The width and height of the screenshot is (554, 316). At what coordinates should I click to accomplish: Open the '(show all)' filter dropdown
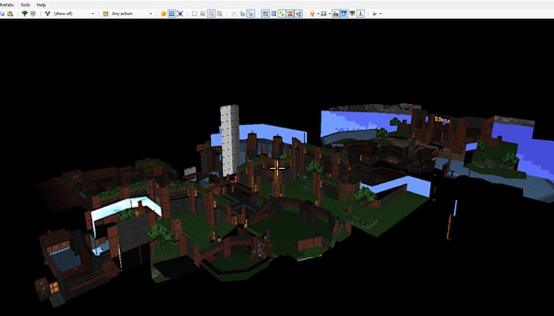tap(74, 14)
